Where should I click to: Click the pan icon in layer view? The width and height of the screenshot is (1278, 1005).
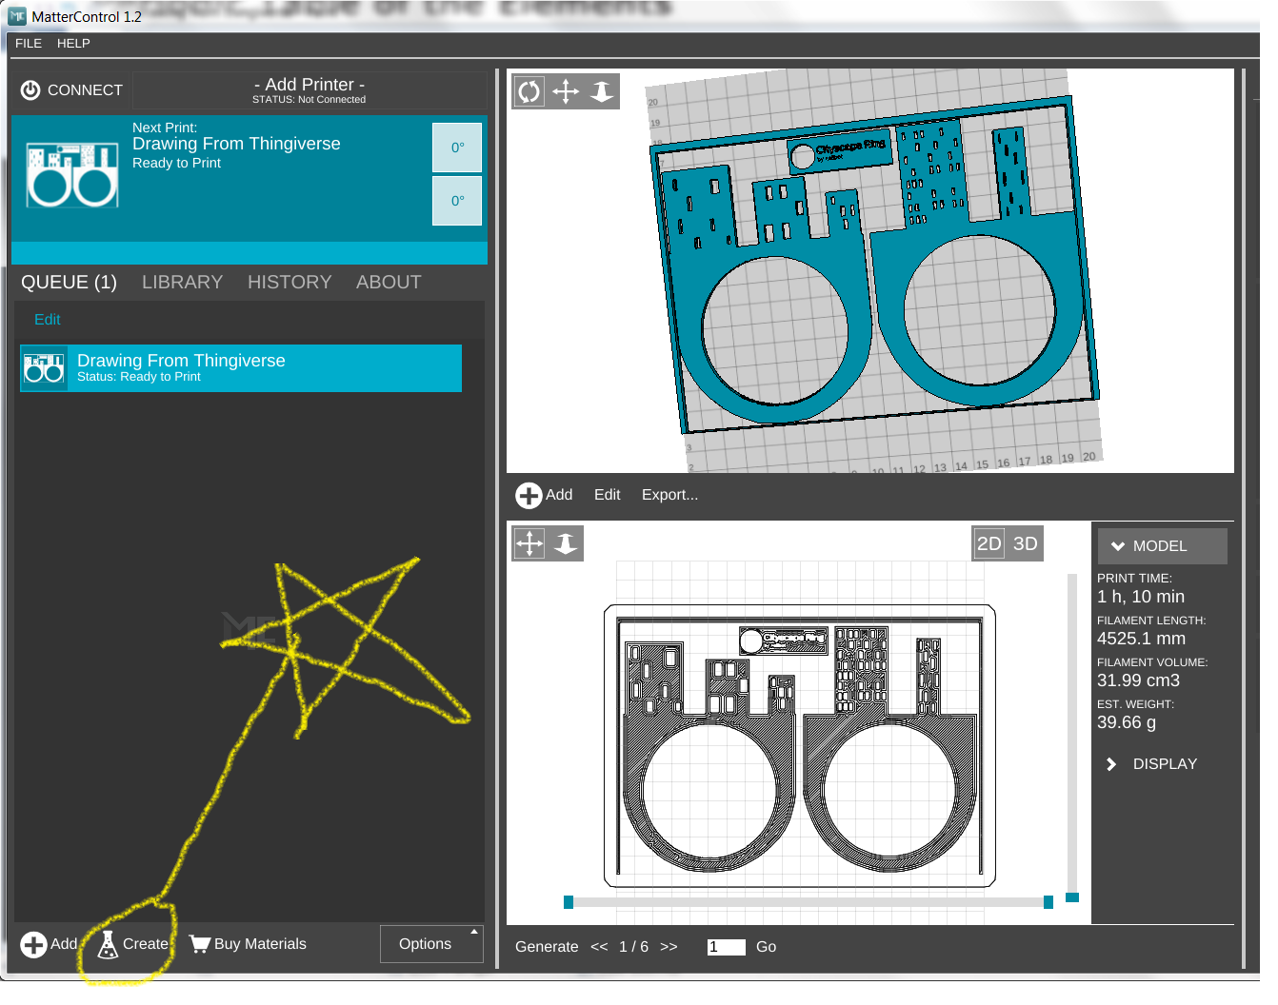(x=529, y=543)
